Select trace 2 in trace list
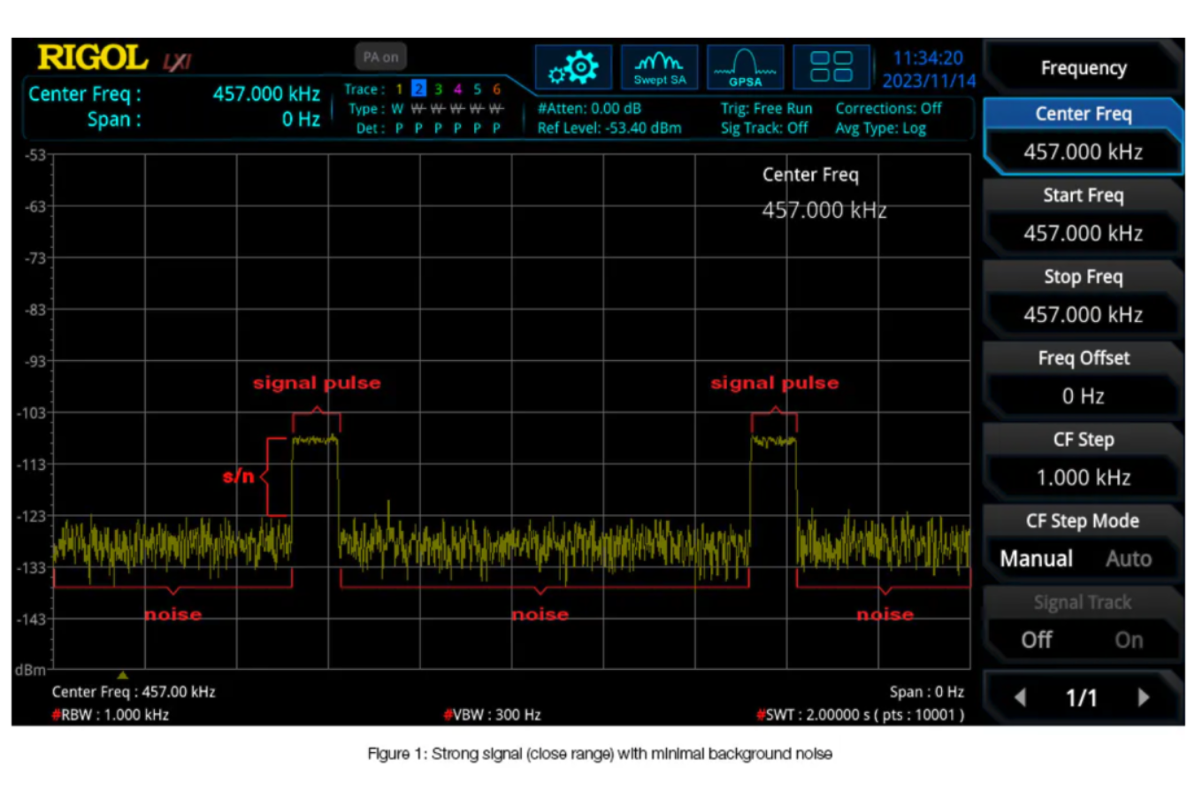1203x807 pixels. coord(418,88)
